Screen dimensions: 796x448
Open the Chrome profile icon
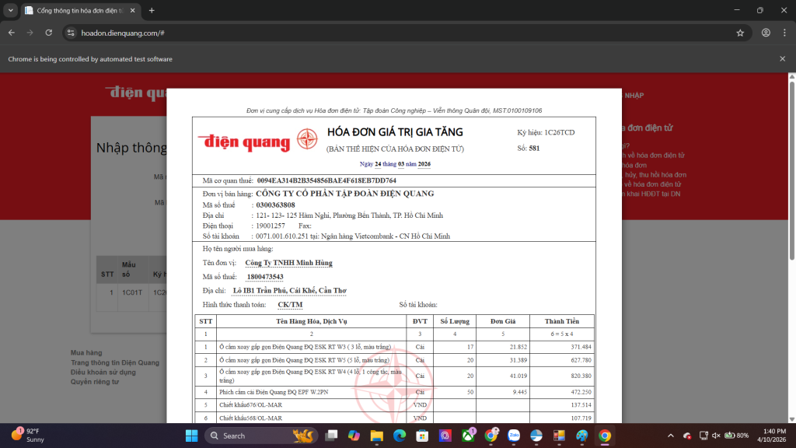766,33
